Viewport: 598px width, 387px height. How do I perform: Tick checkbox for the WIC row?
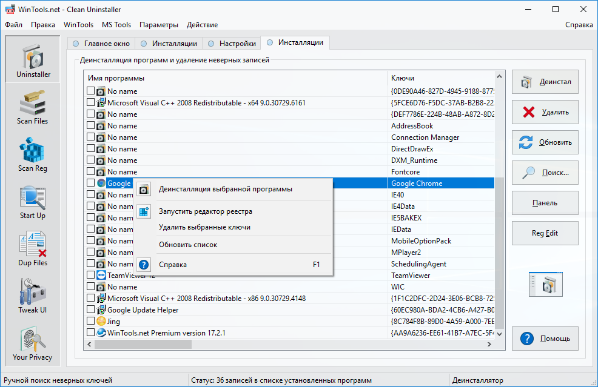pyautogui.click(x=90, y=286)
